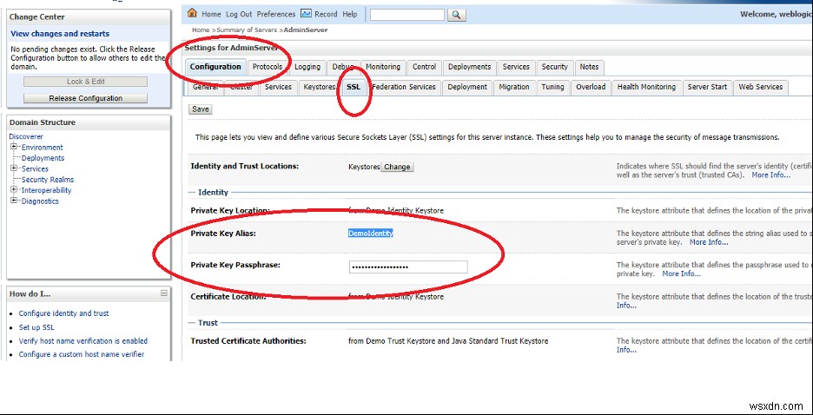813x415 pixels.
Task: Switch to the Logging tab
Action: [x=307, y=67]
